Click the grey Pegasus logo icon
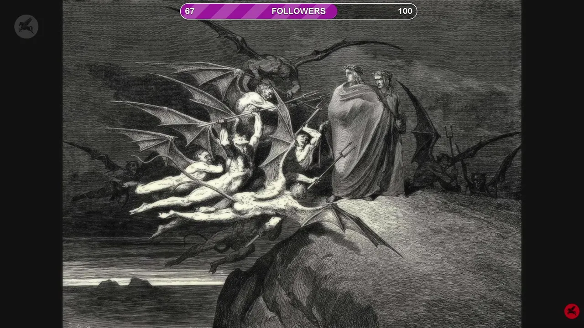The width and height of the screenshot is (584, 328). (x=26, y=26)
